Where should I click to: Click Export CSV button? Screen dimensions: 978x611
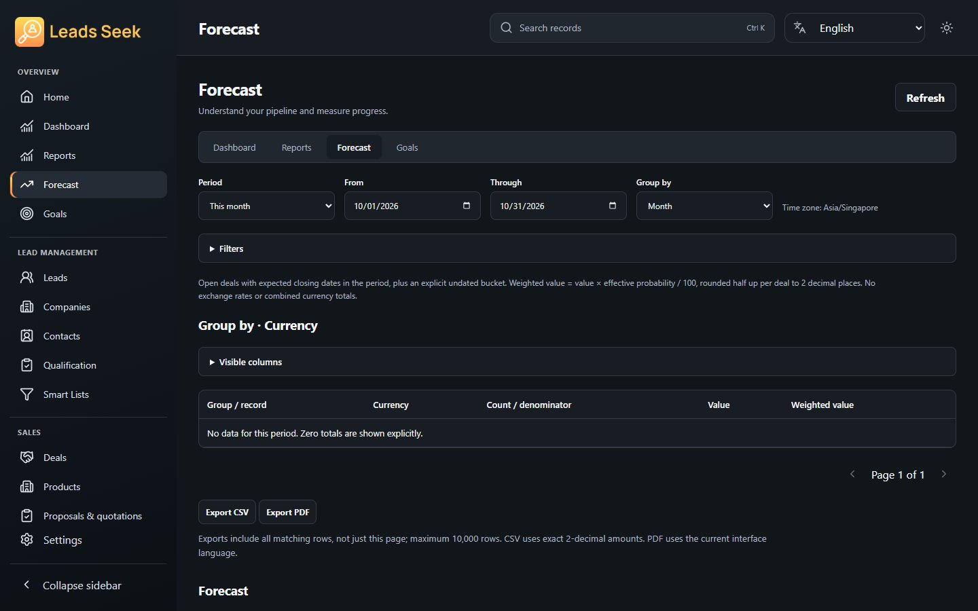coord(227,512)
